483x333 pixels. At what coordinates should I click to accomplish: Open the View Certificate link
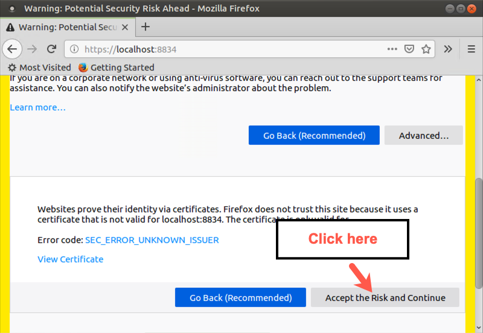pyautogui.click(x=70, y=259)
